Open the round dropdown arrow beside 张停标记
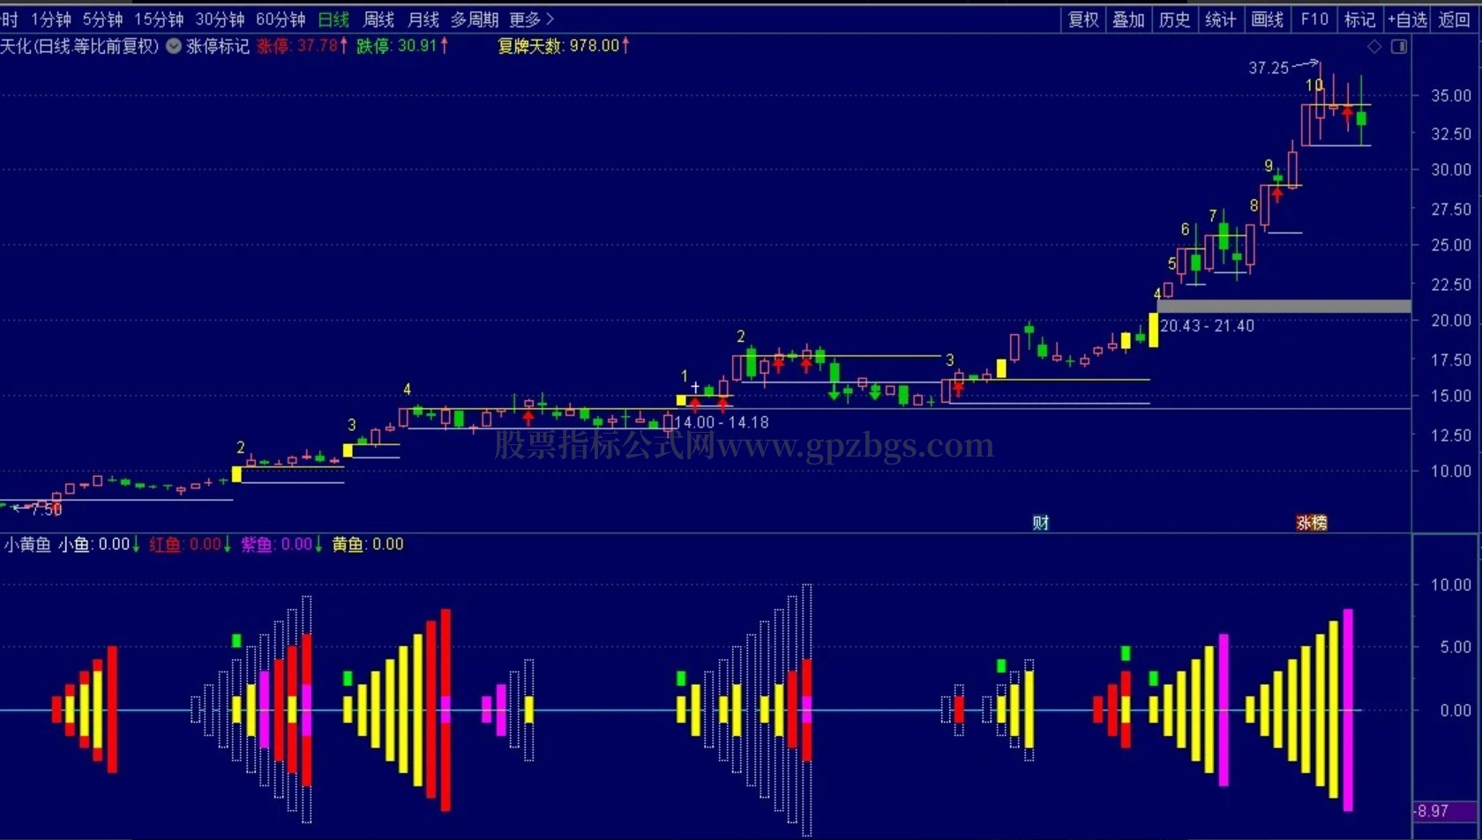Screen dimensions: 1482x840 point(174,46)
